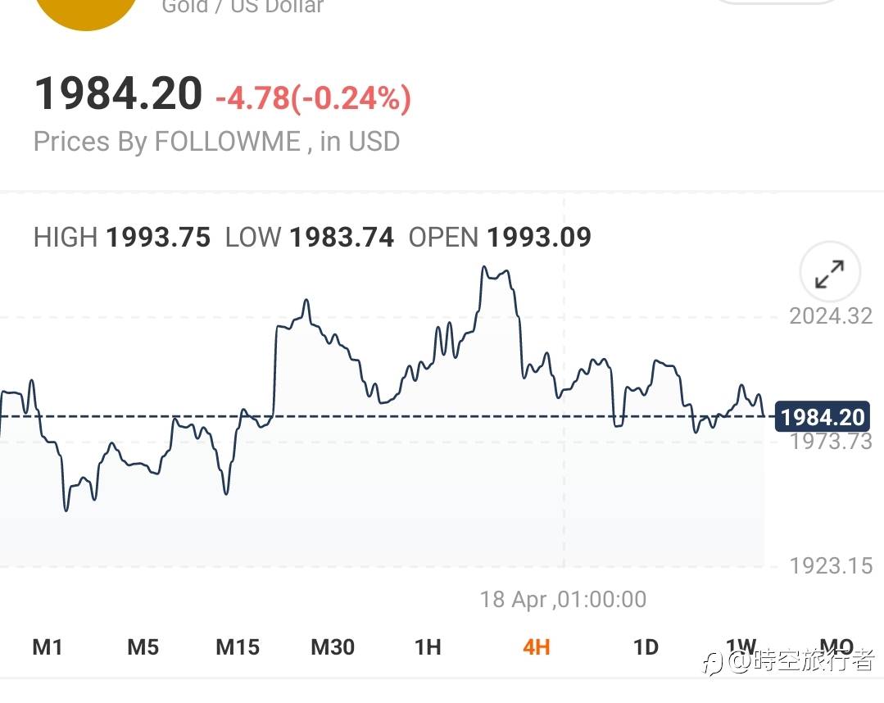The width and height of the screenshot is (884, 703).
Task: Select the 1H timeframe
Action: (x=428, y=647)
